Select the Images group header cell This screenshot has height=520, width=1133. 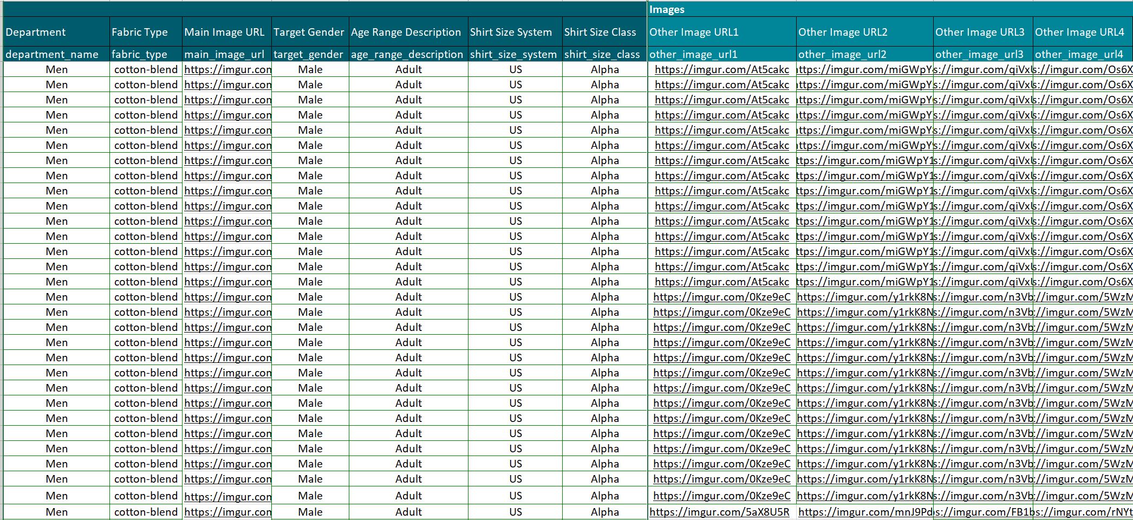pos(890,9)
